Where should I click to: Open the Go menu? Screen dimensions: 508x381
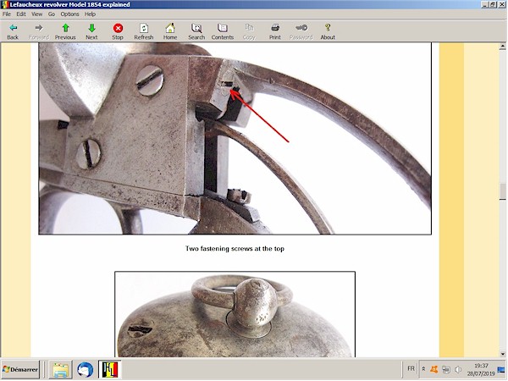(52, 14)
